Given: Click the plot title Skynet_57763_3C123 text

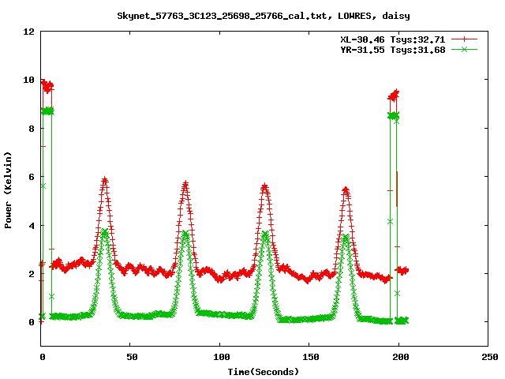Looking at the screenshot, I should (264, 16).
